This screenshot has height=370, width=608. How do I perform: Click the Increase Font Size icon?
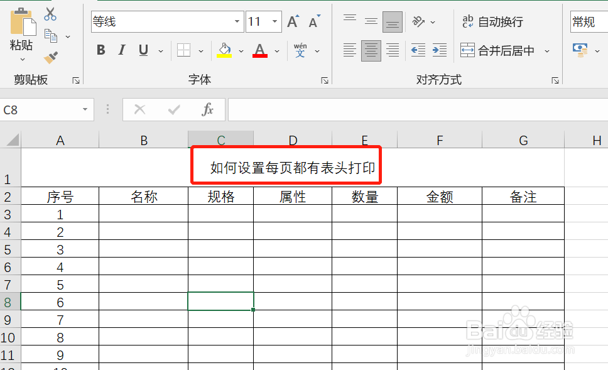[x=292, y=19]
